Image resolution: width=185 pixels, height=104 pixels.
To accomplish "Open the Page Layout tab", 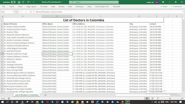I will point(31,7).
